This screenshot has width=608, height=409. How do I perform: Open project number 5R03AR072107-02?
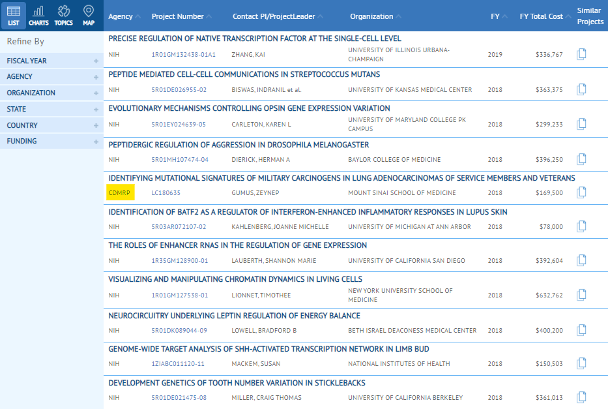pos(179,227)
